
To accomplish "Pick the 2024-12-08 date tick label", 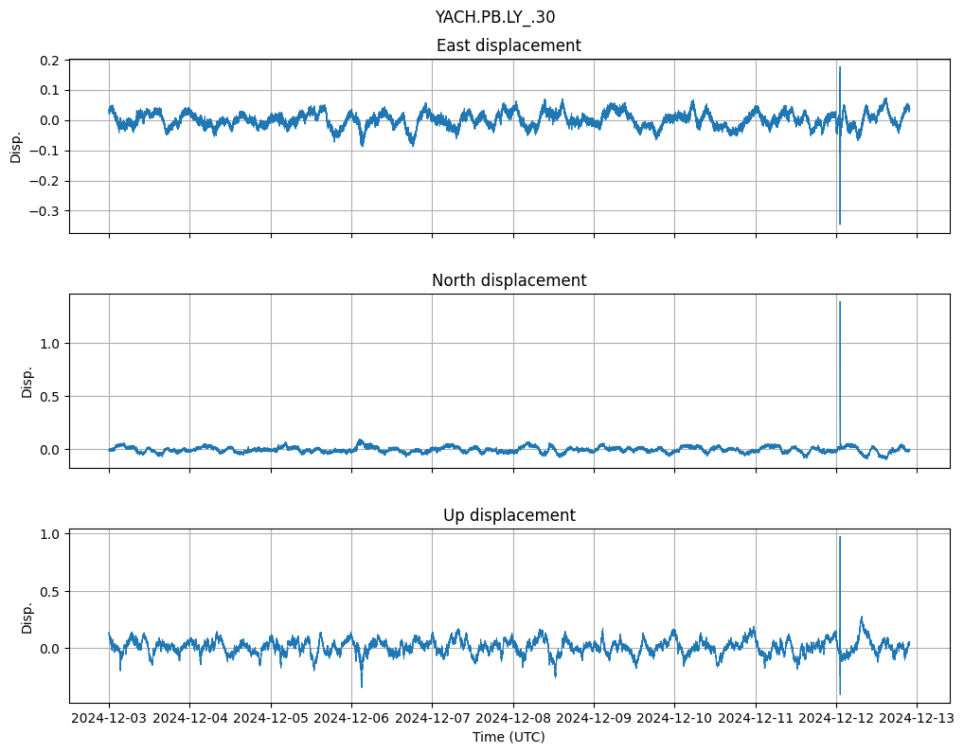I will point(513,719).
